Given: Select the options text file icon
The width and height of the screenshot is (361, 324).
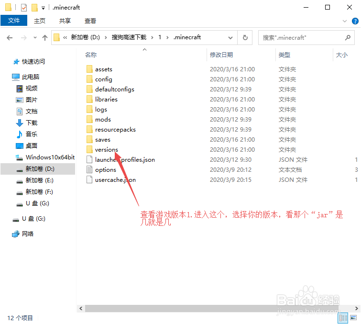Looking at the screenshot, I should pyautogui.click(x=89, y=169).
